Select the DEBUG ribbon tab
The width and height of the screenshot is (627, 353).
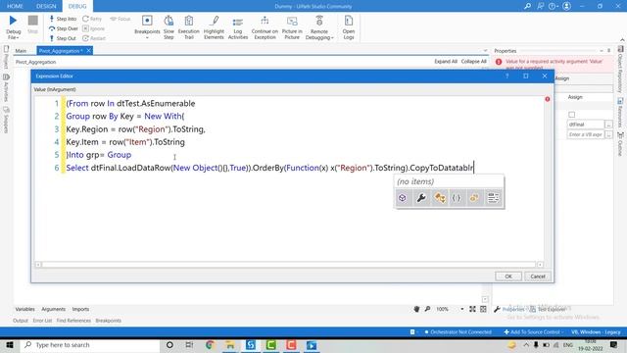(77, 6)
